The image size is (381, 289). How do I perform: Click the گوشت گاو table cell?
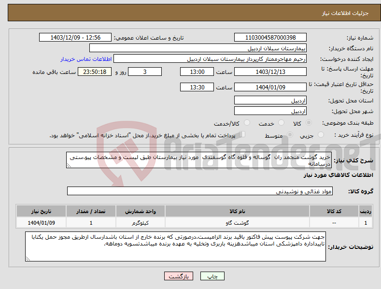[x=237, y=223]
